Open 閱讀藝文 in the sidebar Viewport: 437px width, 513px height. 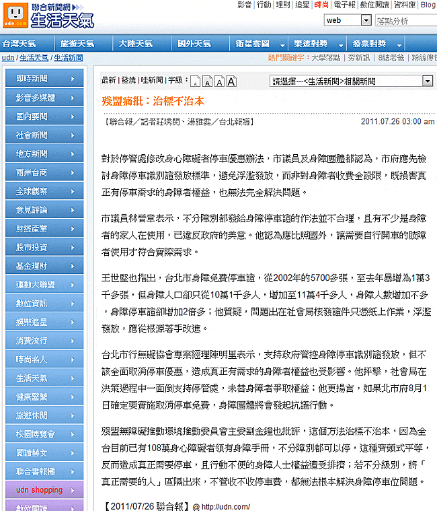pyautogui.click(x=44, y=452)
